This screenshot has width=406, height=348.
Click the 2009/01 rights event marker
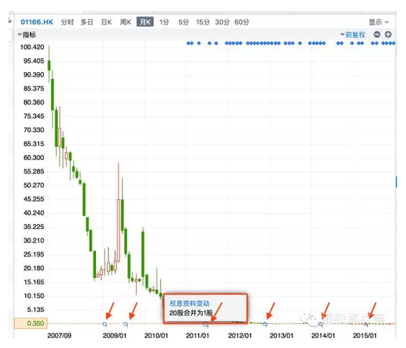[105, 324]
